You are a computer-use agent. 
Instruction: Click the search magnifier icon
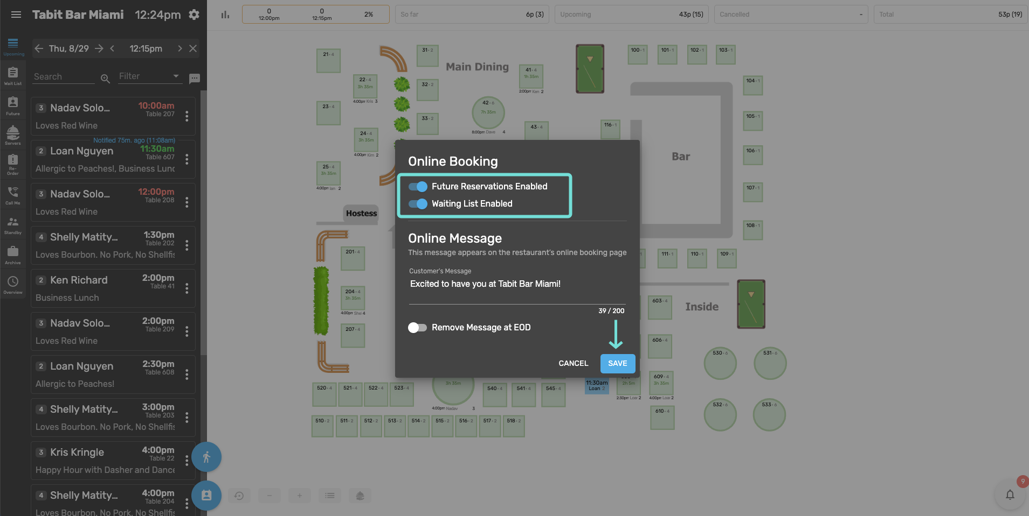tap(105, 79)
